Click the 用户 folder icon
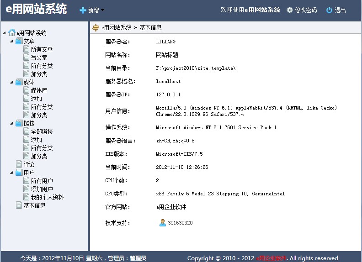362x262 pixels. tap(19, 173)
